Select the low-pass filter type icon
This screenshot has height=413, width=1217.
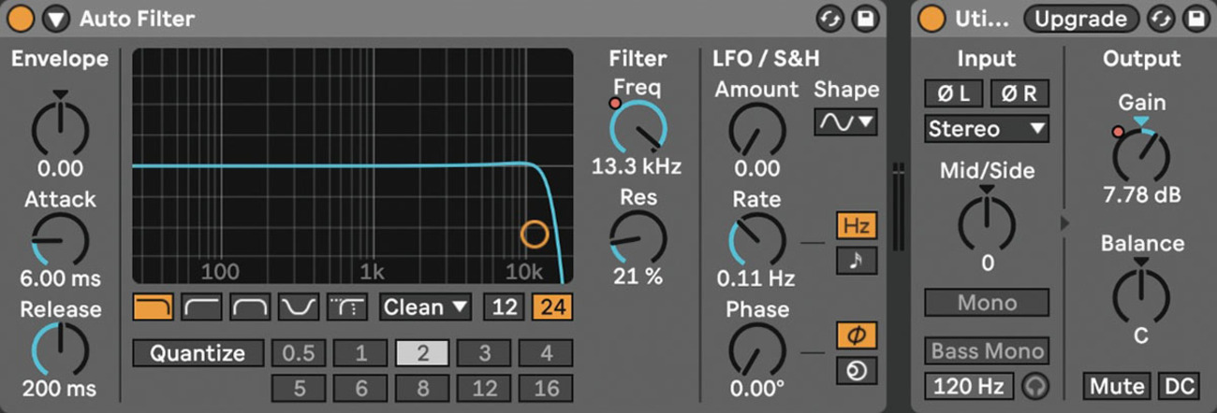pyautogui.click(x=153, y=306)
